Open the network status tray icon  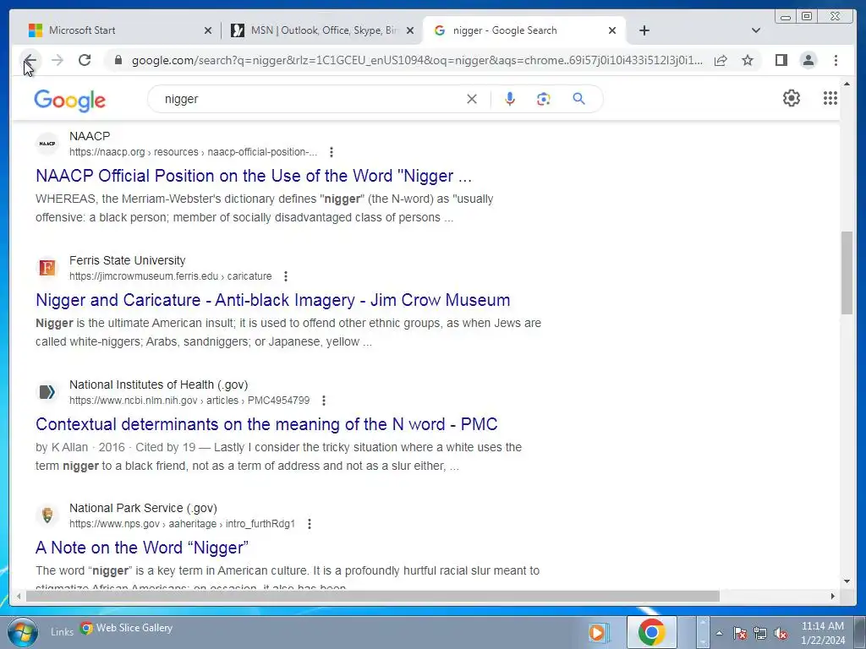click(x=760, y=634)
